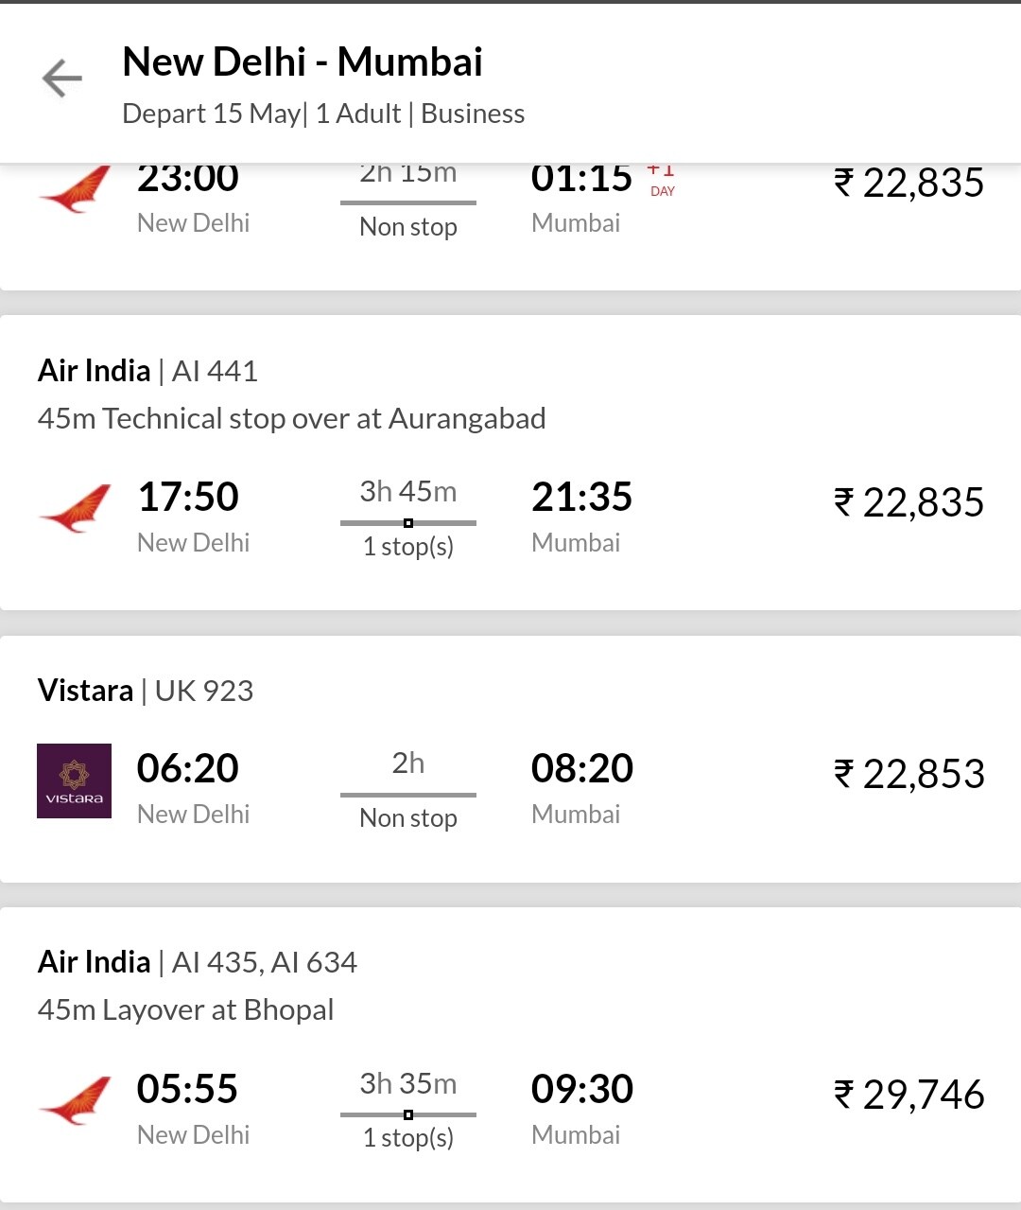Tap Depart 15 May trip details text

click(323, 114)
